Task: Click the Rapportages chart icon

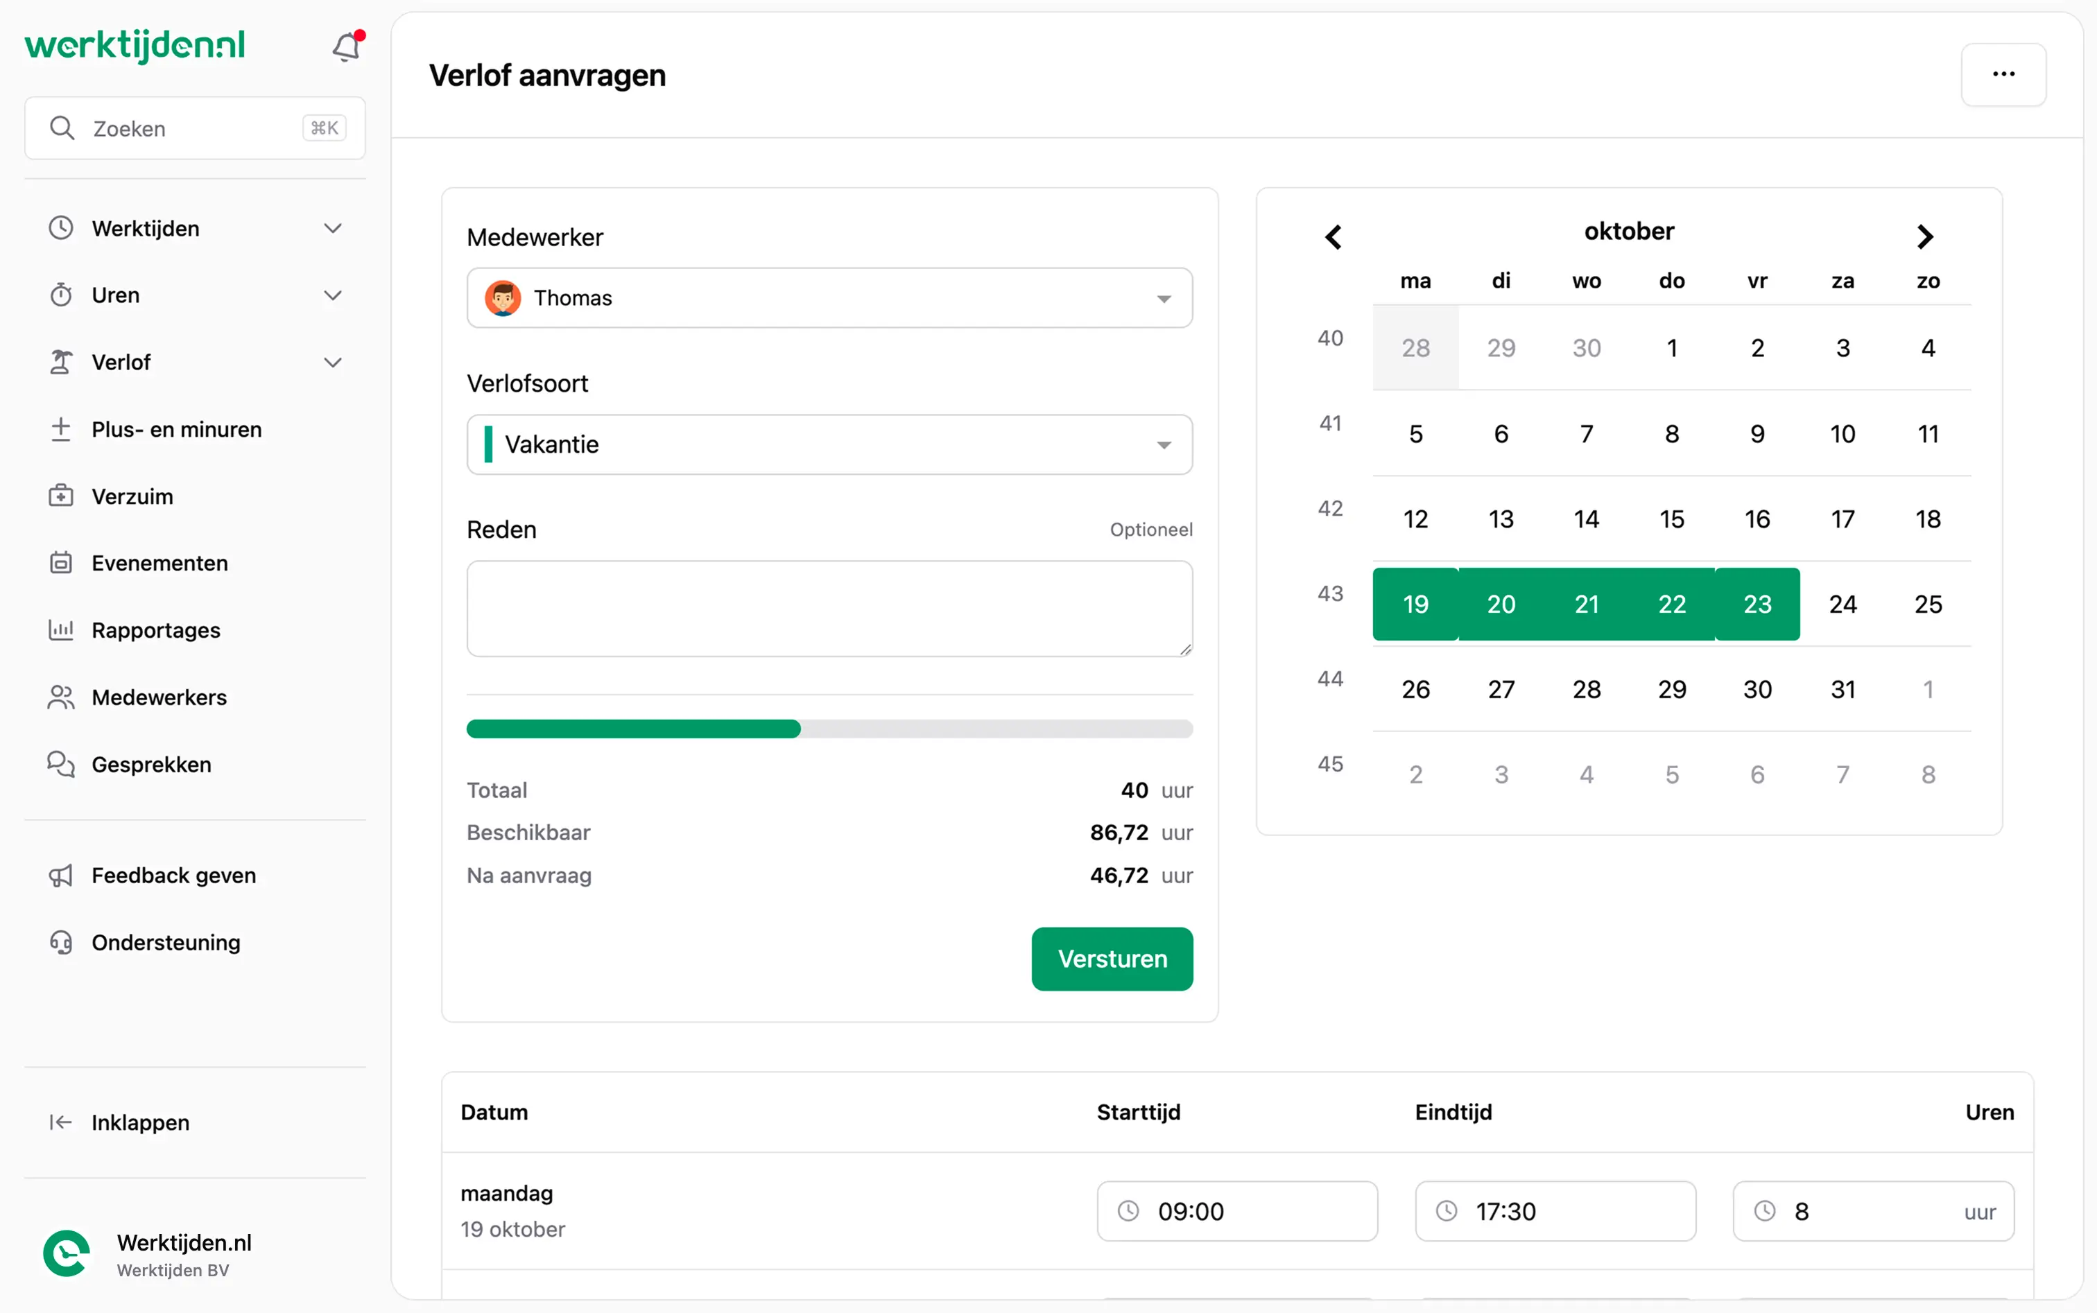Action: [x=61, y=629]
